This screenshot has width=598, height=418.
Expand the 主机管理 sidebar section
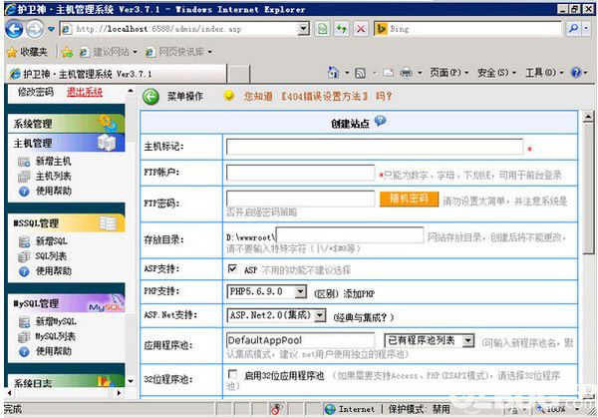67,143
